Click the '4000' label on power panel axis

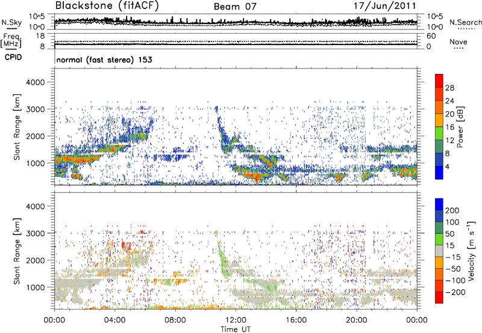pos(35,82)
